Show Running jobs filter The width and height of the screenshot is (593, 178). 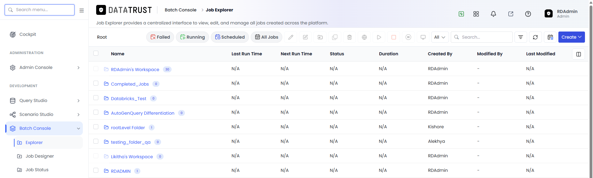(x=192, y=37)
